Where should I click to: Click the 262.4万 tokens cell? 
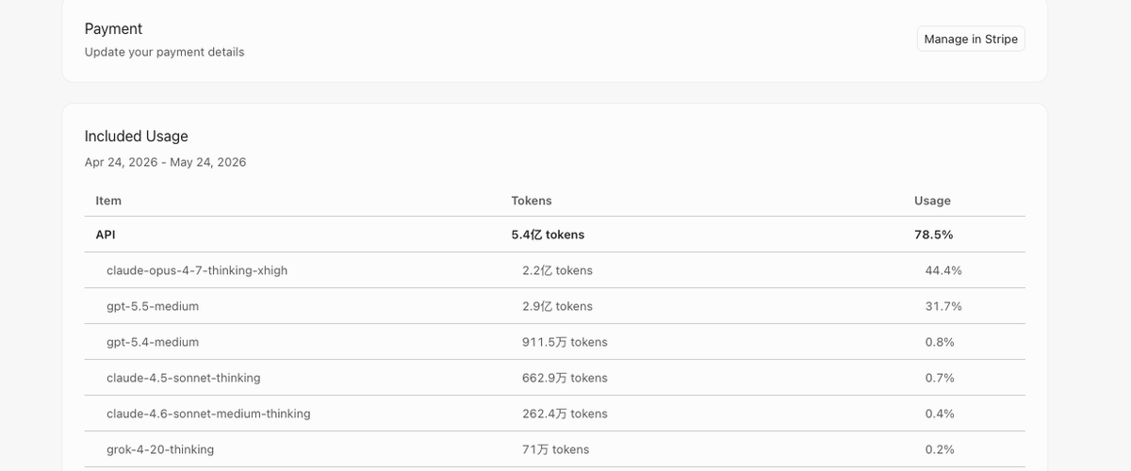click(x=565, y=414)
